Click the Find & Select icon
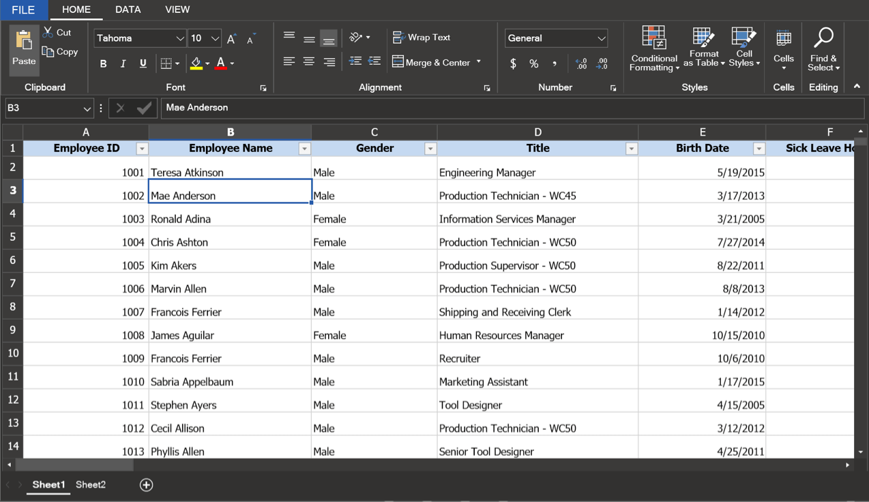This screenshot has height=502, width=869. tap(823, 48)
